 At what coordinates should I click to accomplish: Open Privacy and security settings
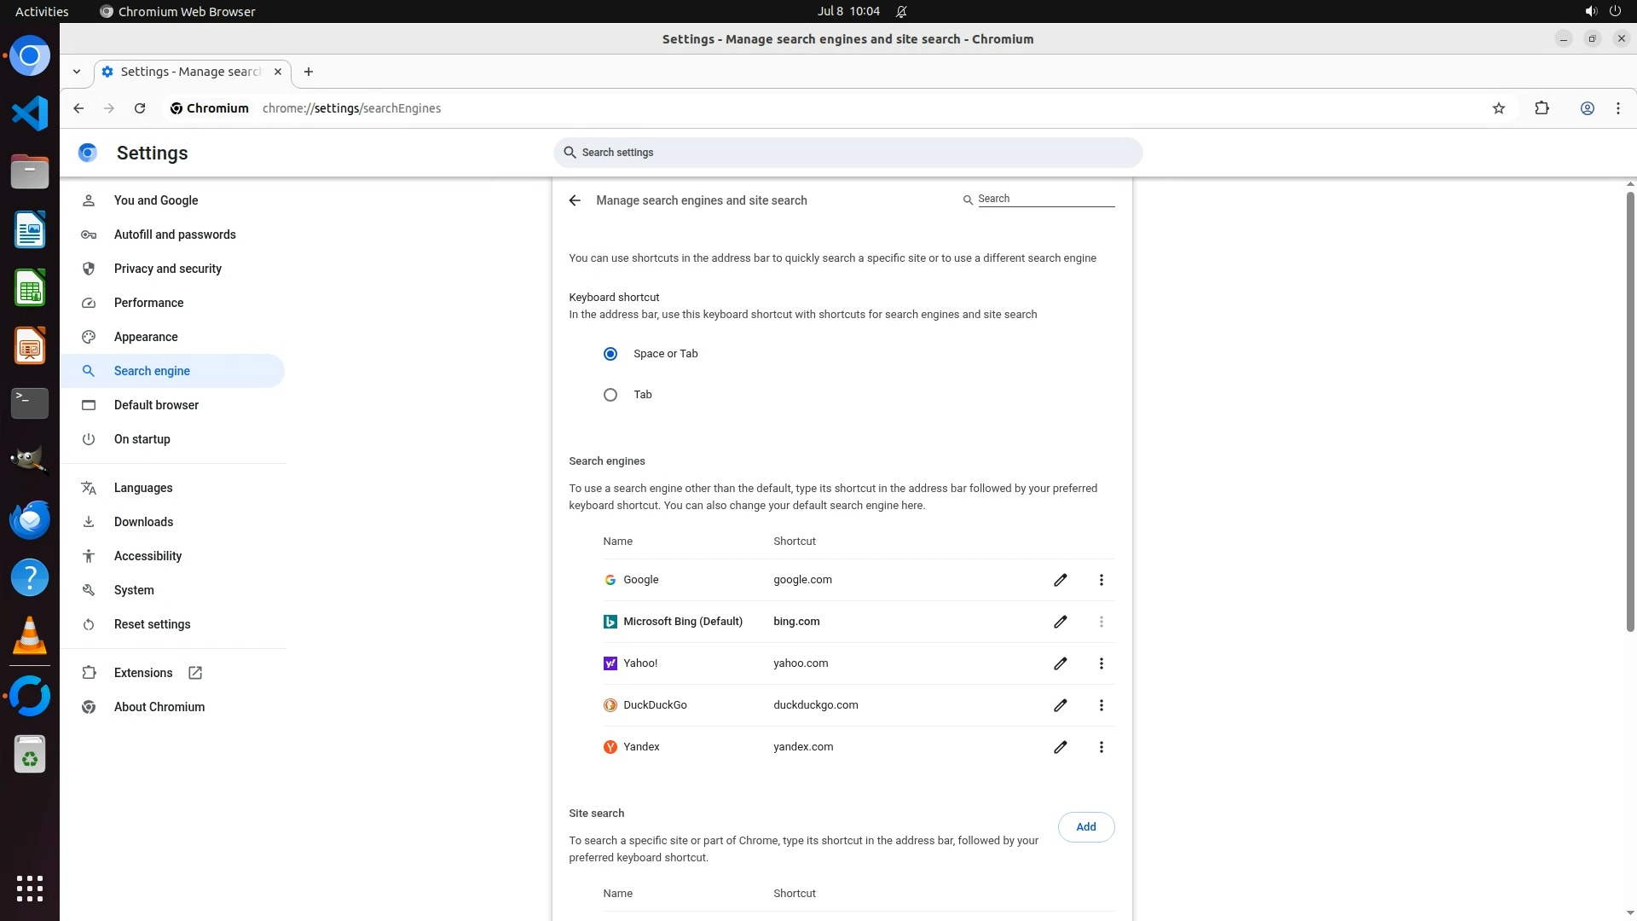pos(167,269)
